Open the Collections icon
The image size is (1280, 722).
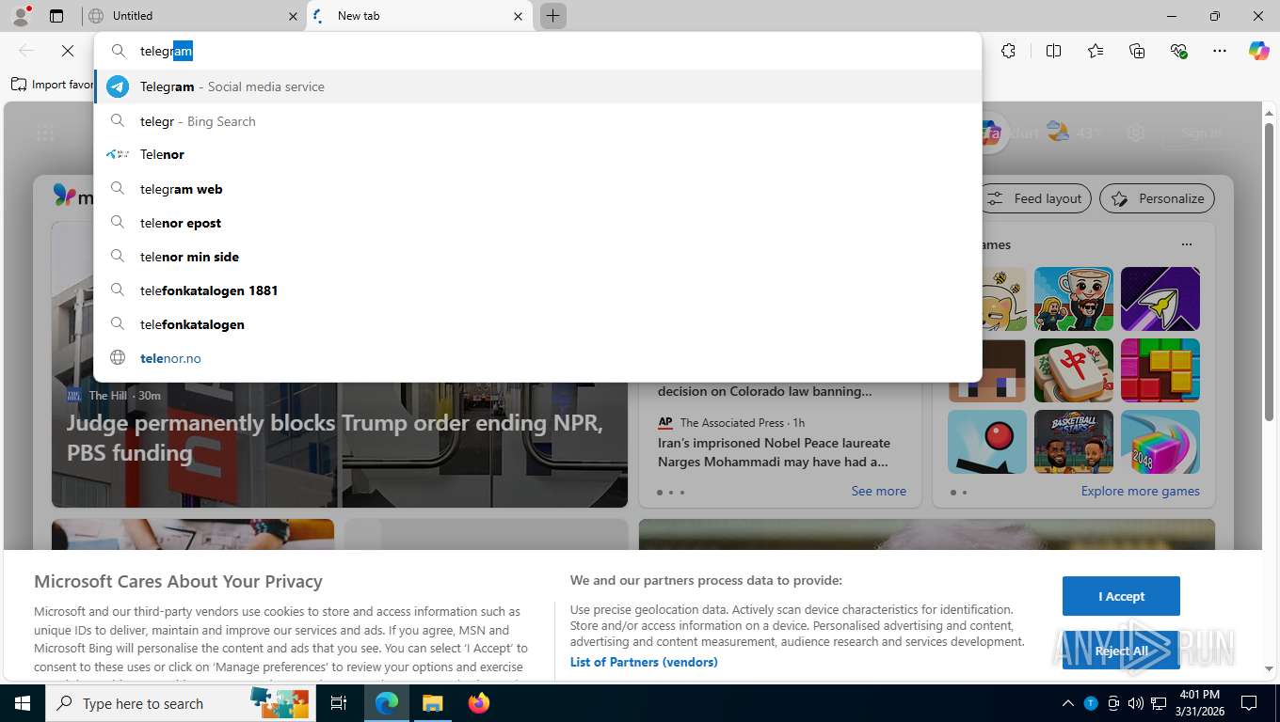click(1137, 51)
